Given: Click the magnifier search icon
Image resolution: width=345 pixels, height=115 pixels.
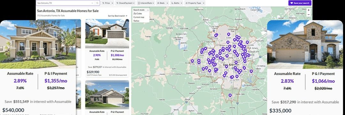Looking at the screenshot, I should 97,3.
